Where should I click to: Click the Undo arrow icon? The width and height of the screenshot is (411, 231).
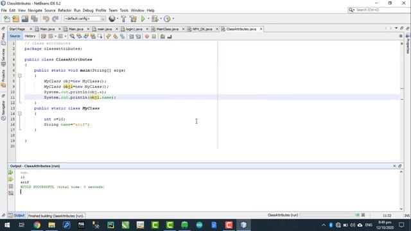click(x=46, y=19)
